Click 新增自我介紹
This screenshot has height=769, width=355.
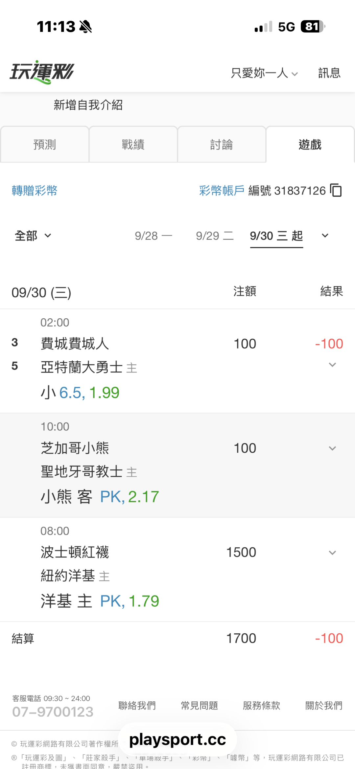coord(88,105)
